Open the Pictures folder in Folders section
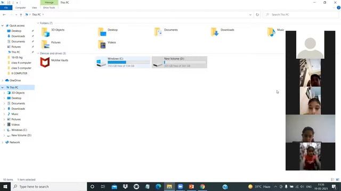Image resolution: width=341 pixels, height=191 pixels. (45, 45)
